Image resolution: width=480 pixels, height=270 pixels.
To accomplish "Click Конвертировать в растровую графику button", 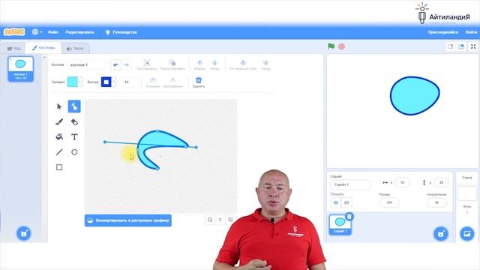I will [128, 220].
